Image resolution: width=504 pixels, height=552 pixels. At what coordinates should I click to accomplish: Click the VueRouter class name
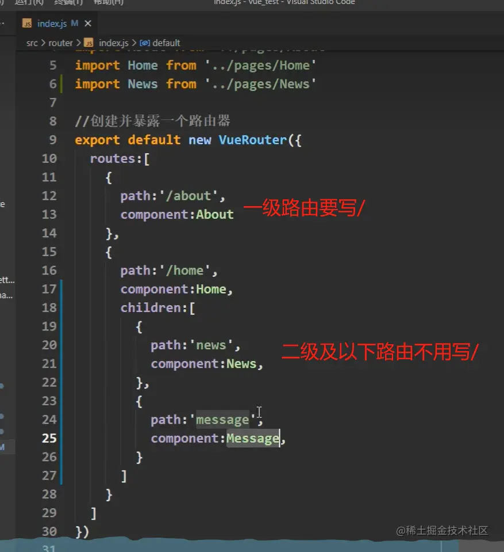pos(253,140)
